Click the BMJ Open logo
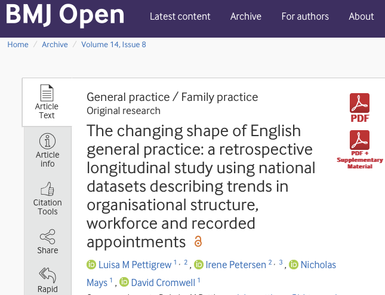Viewport: 385px width, 295px height. (64, 16)
